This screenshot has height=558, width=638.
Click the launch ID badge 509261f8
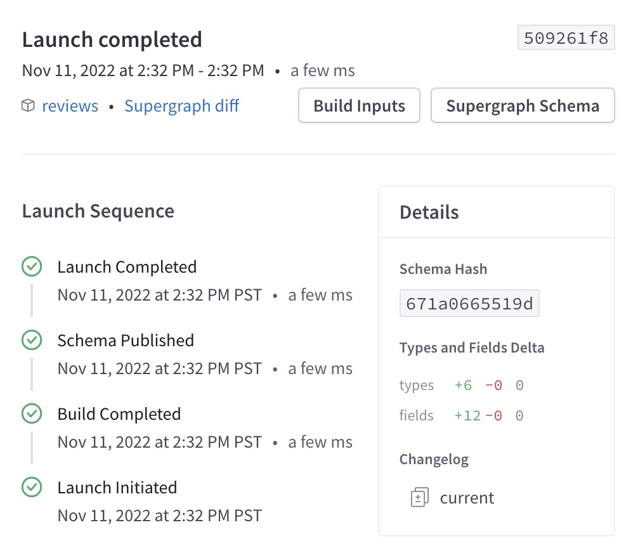click(566, 39)
